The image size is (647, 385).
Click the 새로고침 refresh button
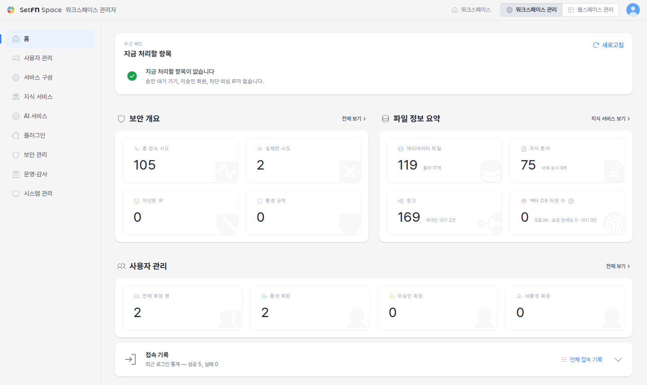click(608, 45)
